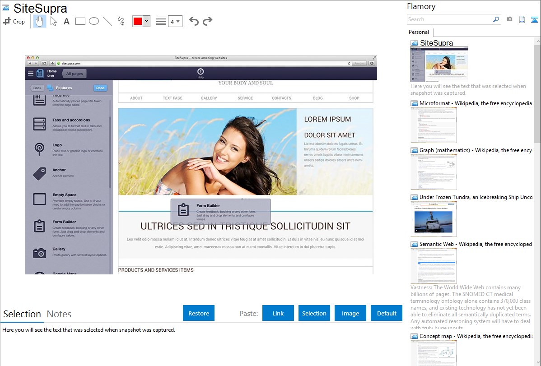The width and height of the screenshot is (541, 366).
Task: Choose the straight line tool
Action: pyautogui.click(x=107, y=21)
